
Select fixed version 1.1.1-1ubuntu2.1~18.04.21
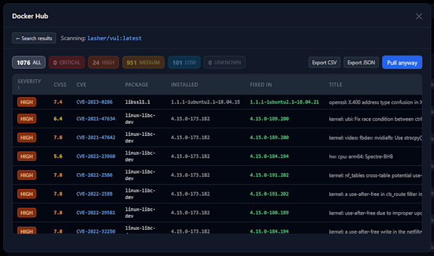coord(284,102)
